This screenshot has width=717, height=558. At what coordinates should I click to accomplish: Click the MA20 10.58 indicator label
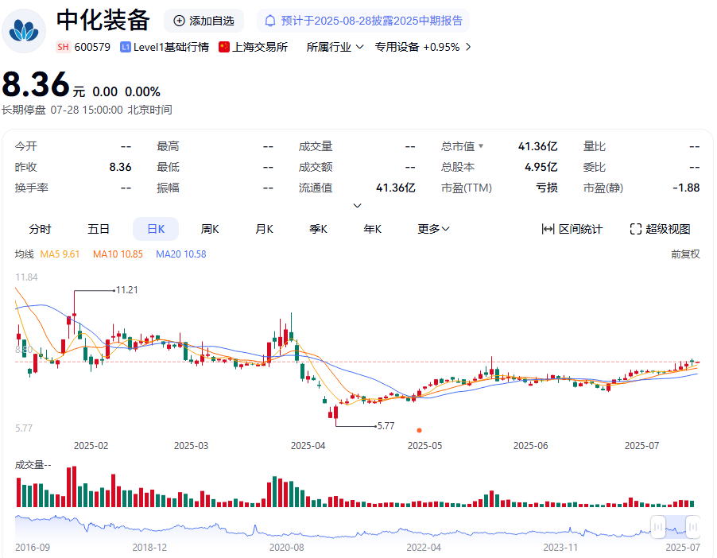(181, 254)
